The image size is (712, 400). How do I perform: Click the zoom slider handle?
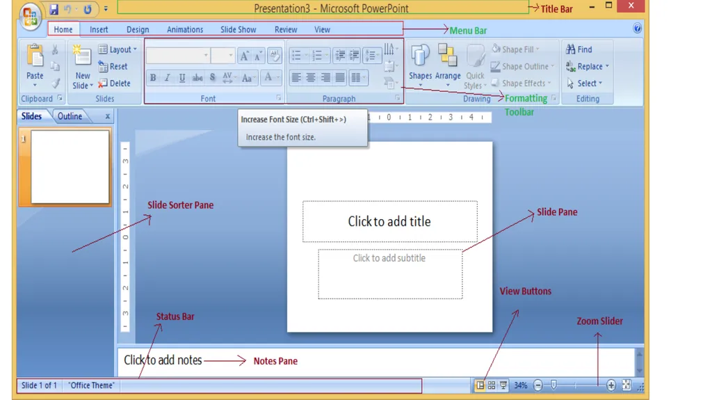553,385
